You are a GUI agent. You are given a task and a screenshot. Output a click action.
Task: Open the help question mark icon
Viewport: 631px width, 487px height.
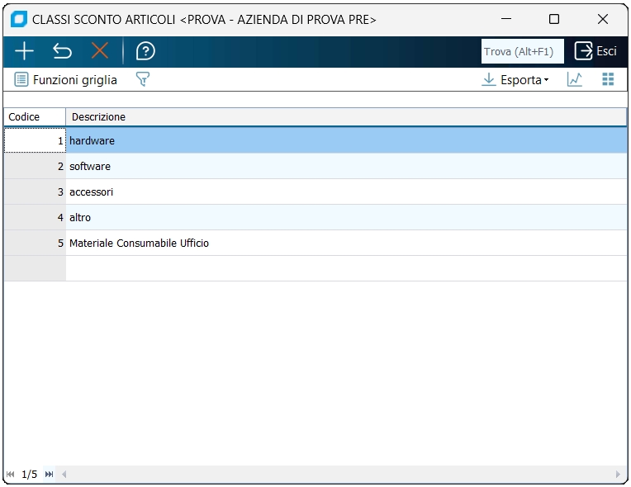tap(145, 51)
